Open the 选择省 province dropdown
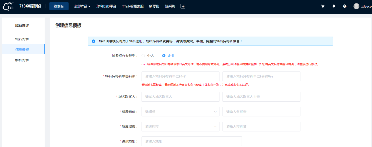The image size is (372, 147). pyautogui.click(x=180, y=112)
